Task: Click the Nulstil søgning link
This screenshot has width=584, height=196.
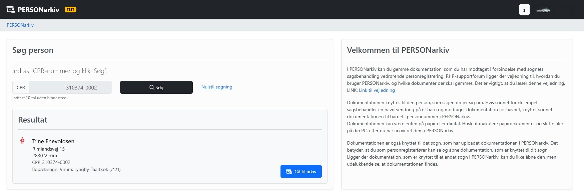Action: (217, 87)
